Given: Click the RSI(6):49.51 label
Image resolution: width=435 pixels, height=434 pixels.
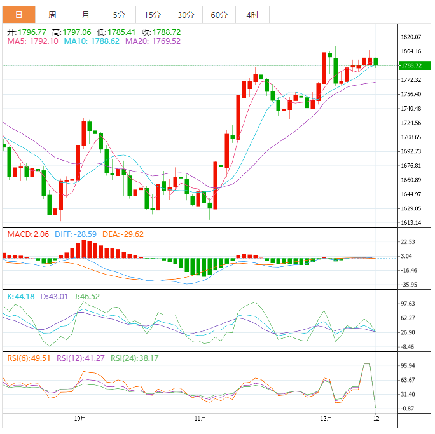Looking at the screenshot, I should (x=29, y=358).
